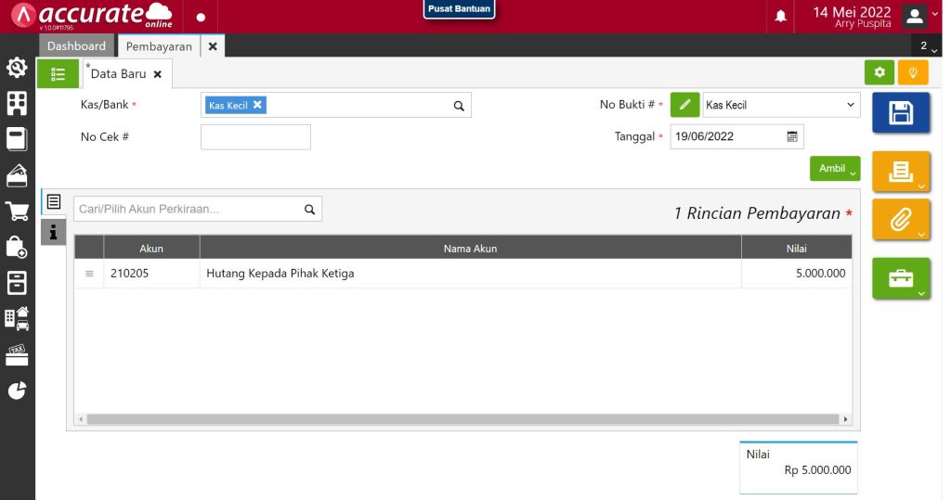This screenshot has height=500, width=951.
Task: Remove the Kas Kecil tag from Kas/Bank
Action: [x=258, y=105]
